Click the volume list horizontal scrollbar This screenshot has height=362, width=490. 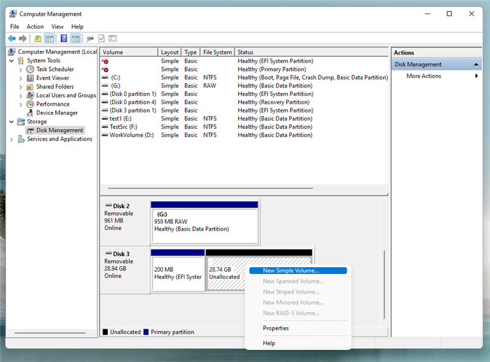[x=210, y=188]
